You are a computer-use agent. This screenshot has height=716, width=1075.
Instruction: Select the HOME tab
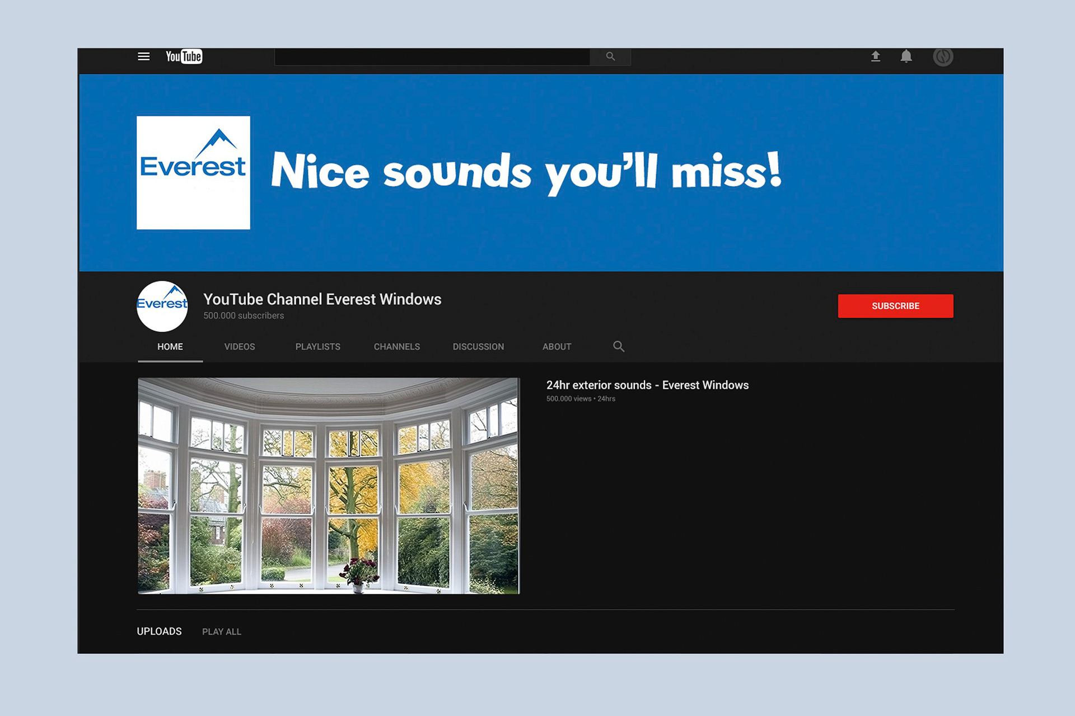170,347
